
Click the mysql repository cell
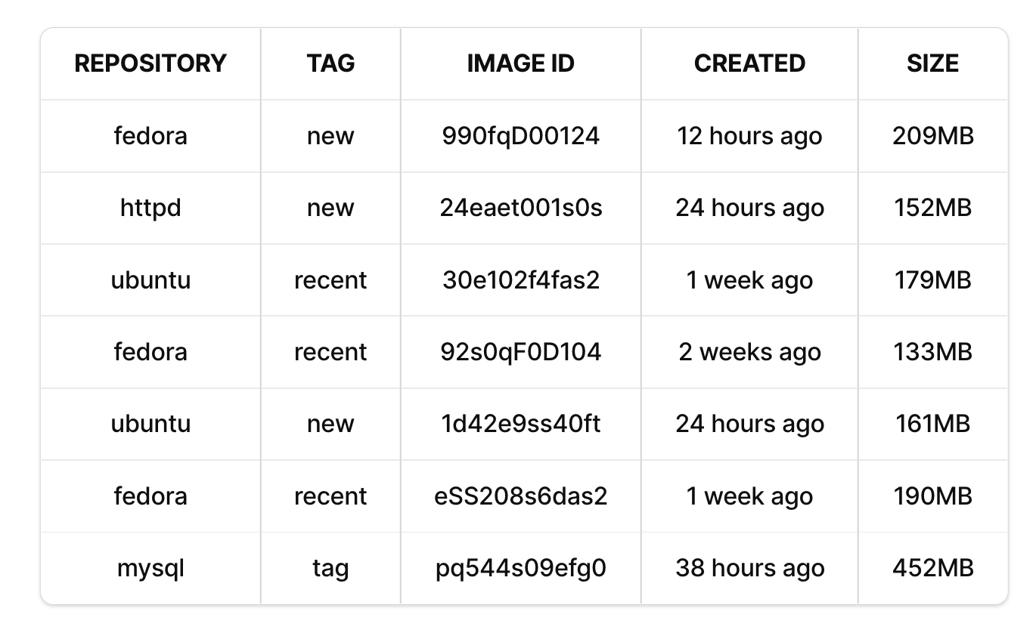pos(150,568)
